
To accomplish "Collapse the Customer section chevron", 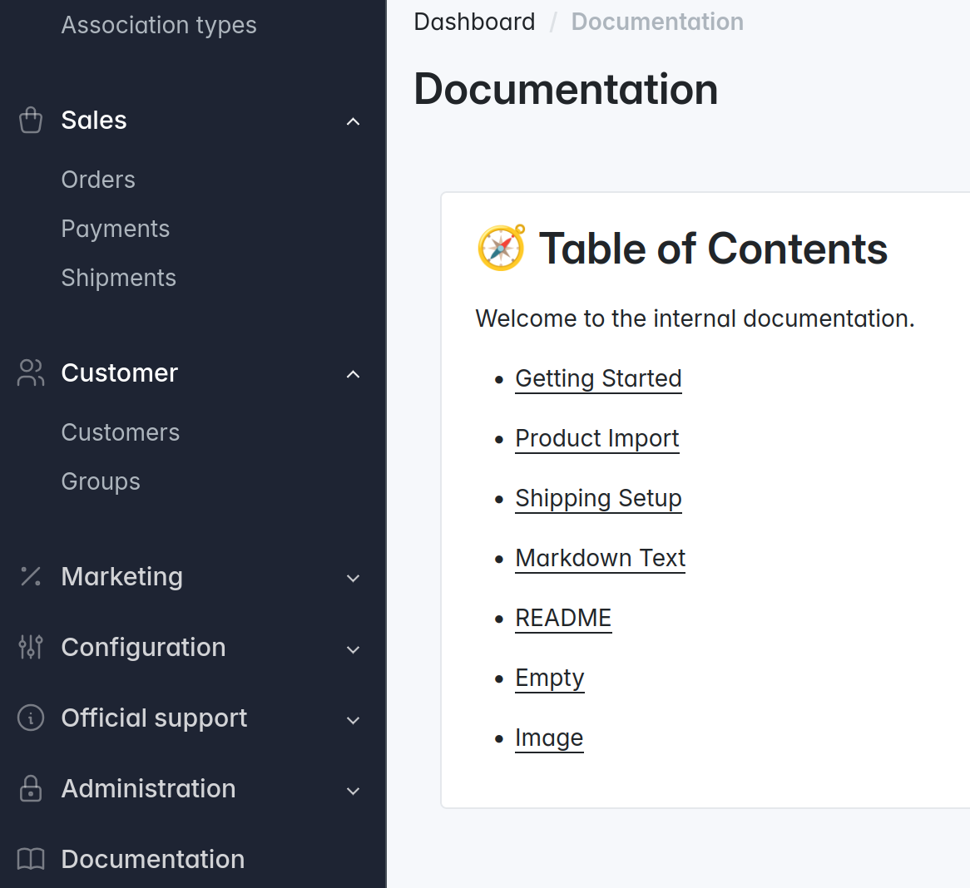I will coord(354,374).
